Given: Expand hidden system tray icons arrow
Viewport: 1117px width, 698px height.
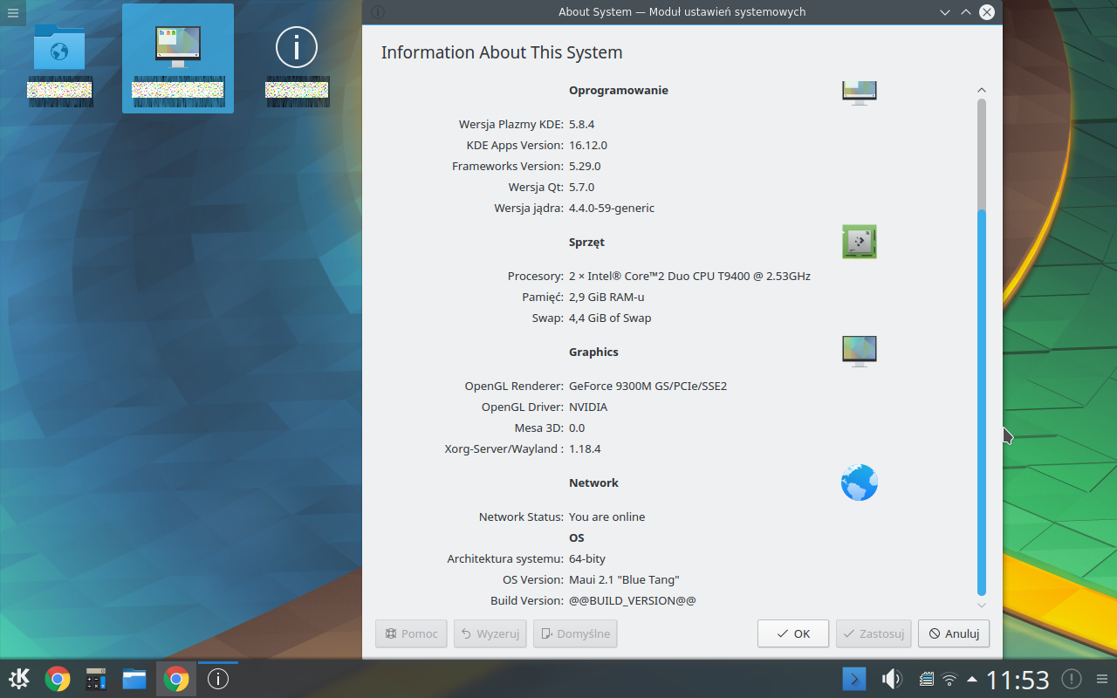Looking at the screenshot, I should coord(971,679).
